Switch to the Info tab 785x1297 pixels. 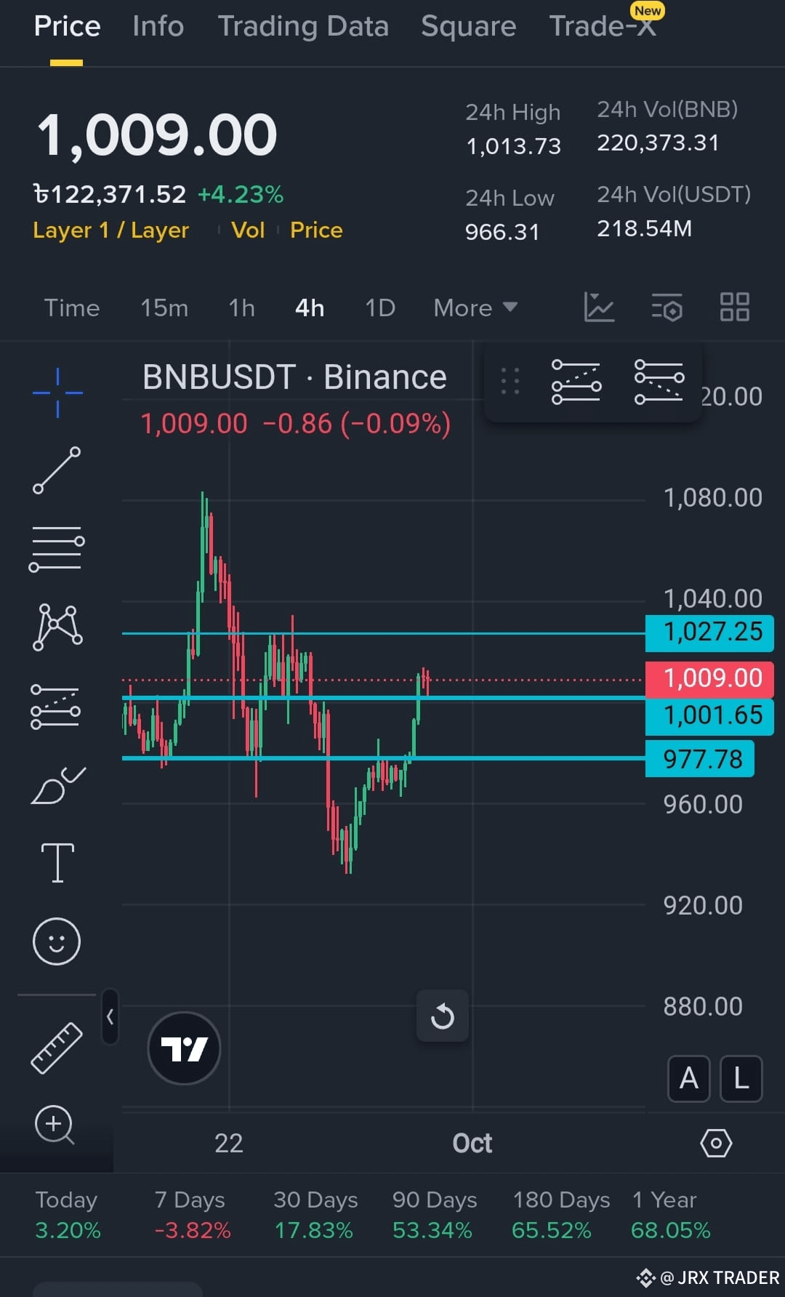click(158, 26)
